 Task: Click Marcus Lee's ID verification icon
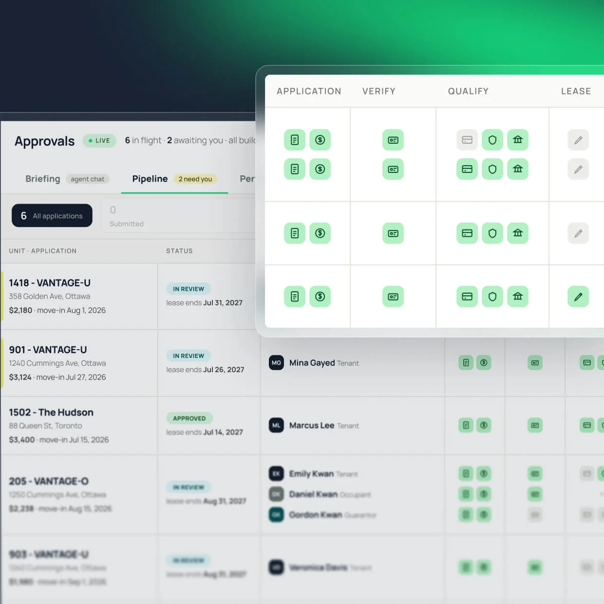tap(535, 425)
